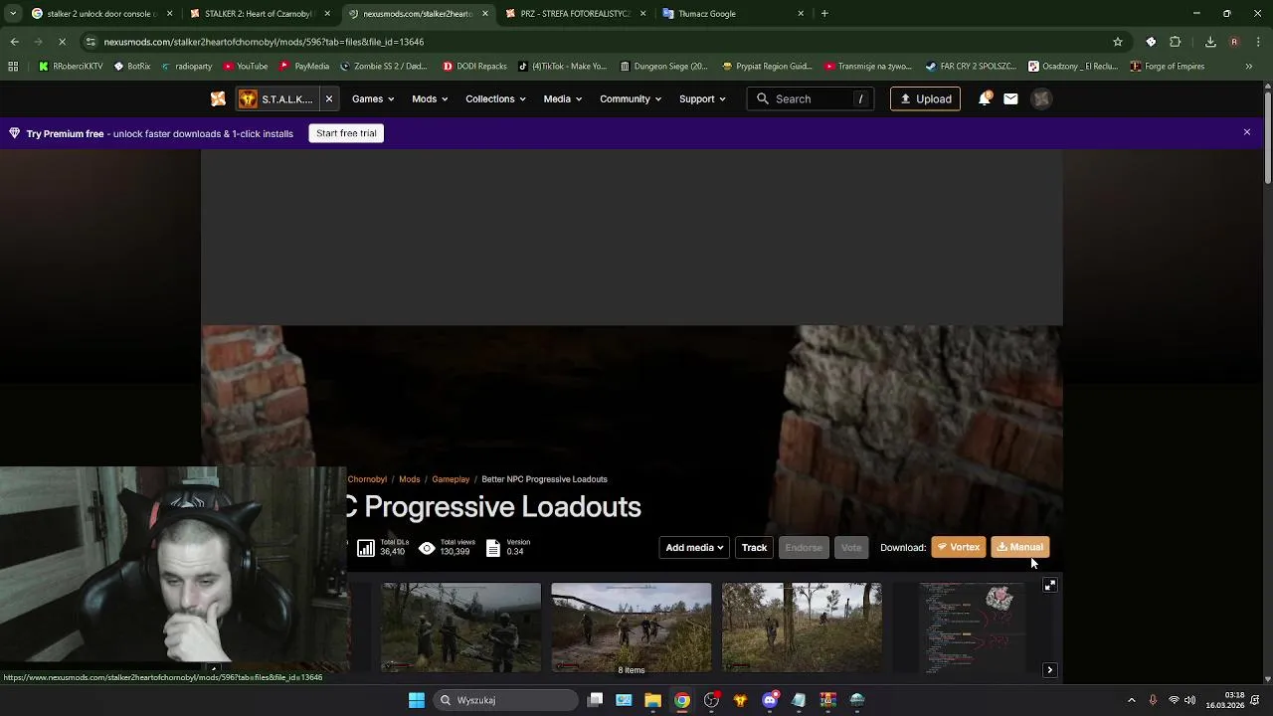Open the DODI Repacks bookmark
Image resolution: width=1273 pixels, height=716 pixels.
[474, 67]
